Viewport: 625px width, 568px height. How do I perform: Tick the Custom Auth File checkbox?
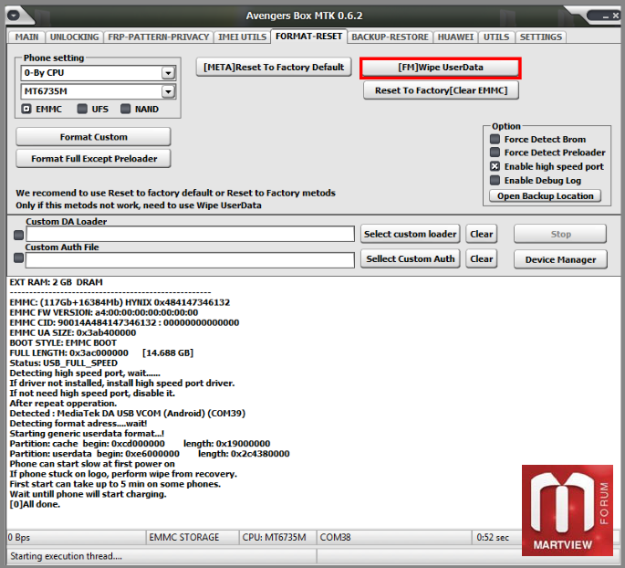coord(18,258)
